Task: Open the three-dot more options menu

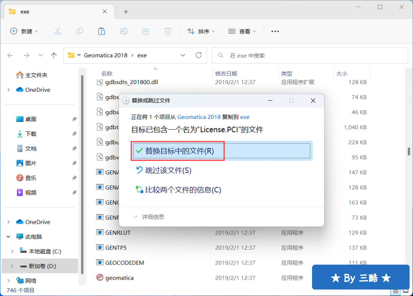Action: [x=275, y=31]
